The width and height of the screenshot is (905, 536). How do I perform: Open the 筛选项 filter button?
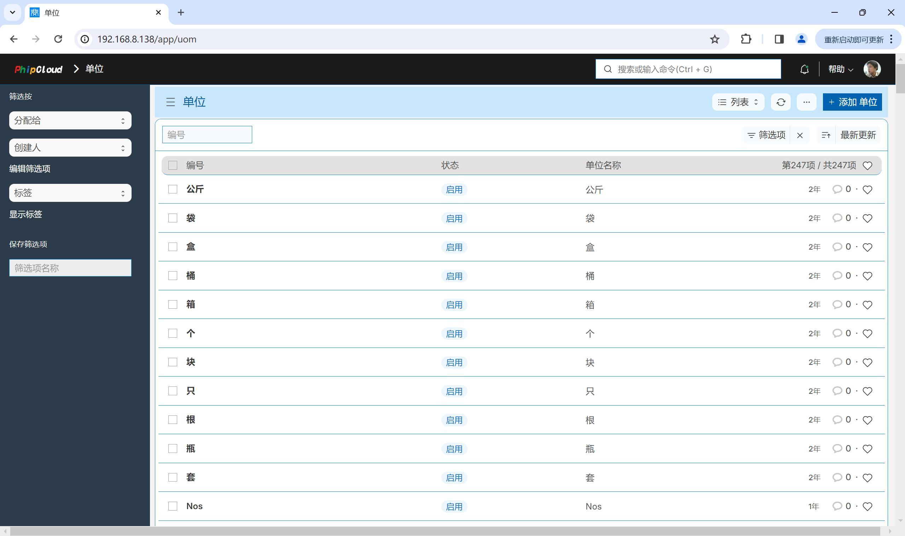[766, 135]
